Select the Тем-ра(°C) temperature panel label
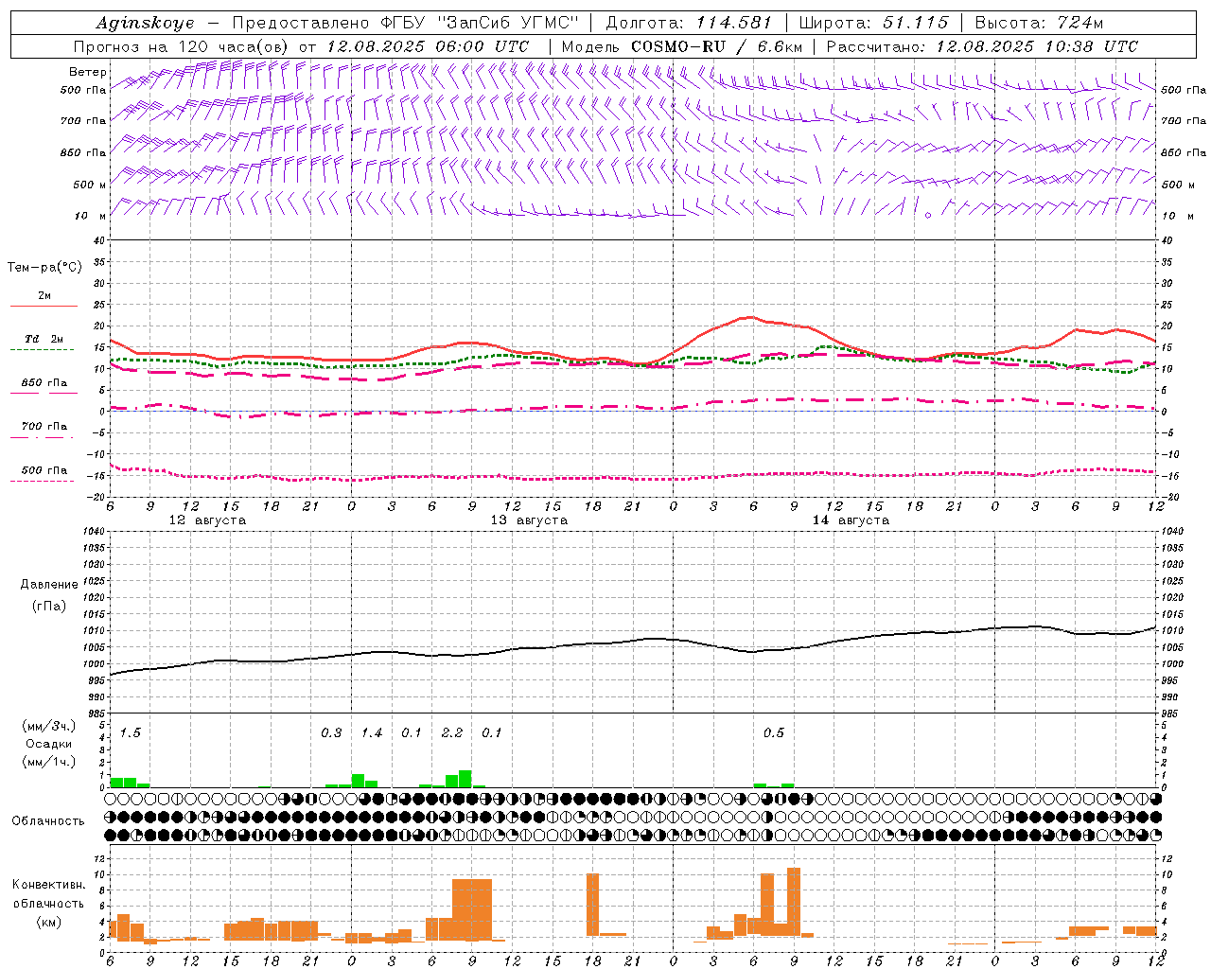Screen dimensions: 1211x969 pos(44,268)
